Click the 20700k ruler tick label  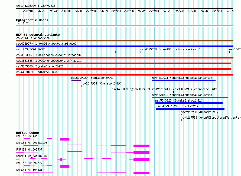pyautogui.click(x=141, y=11)
